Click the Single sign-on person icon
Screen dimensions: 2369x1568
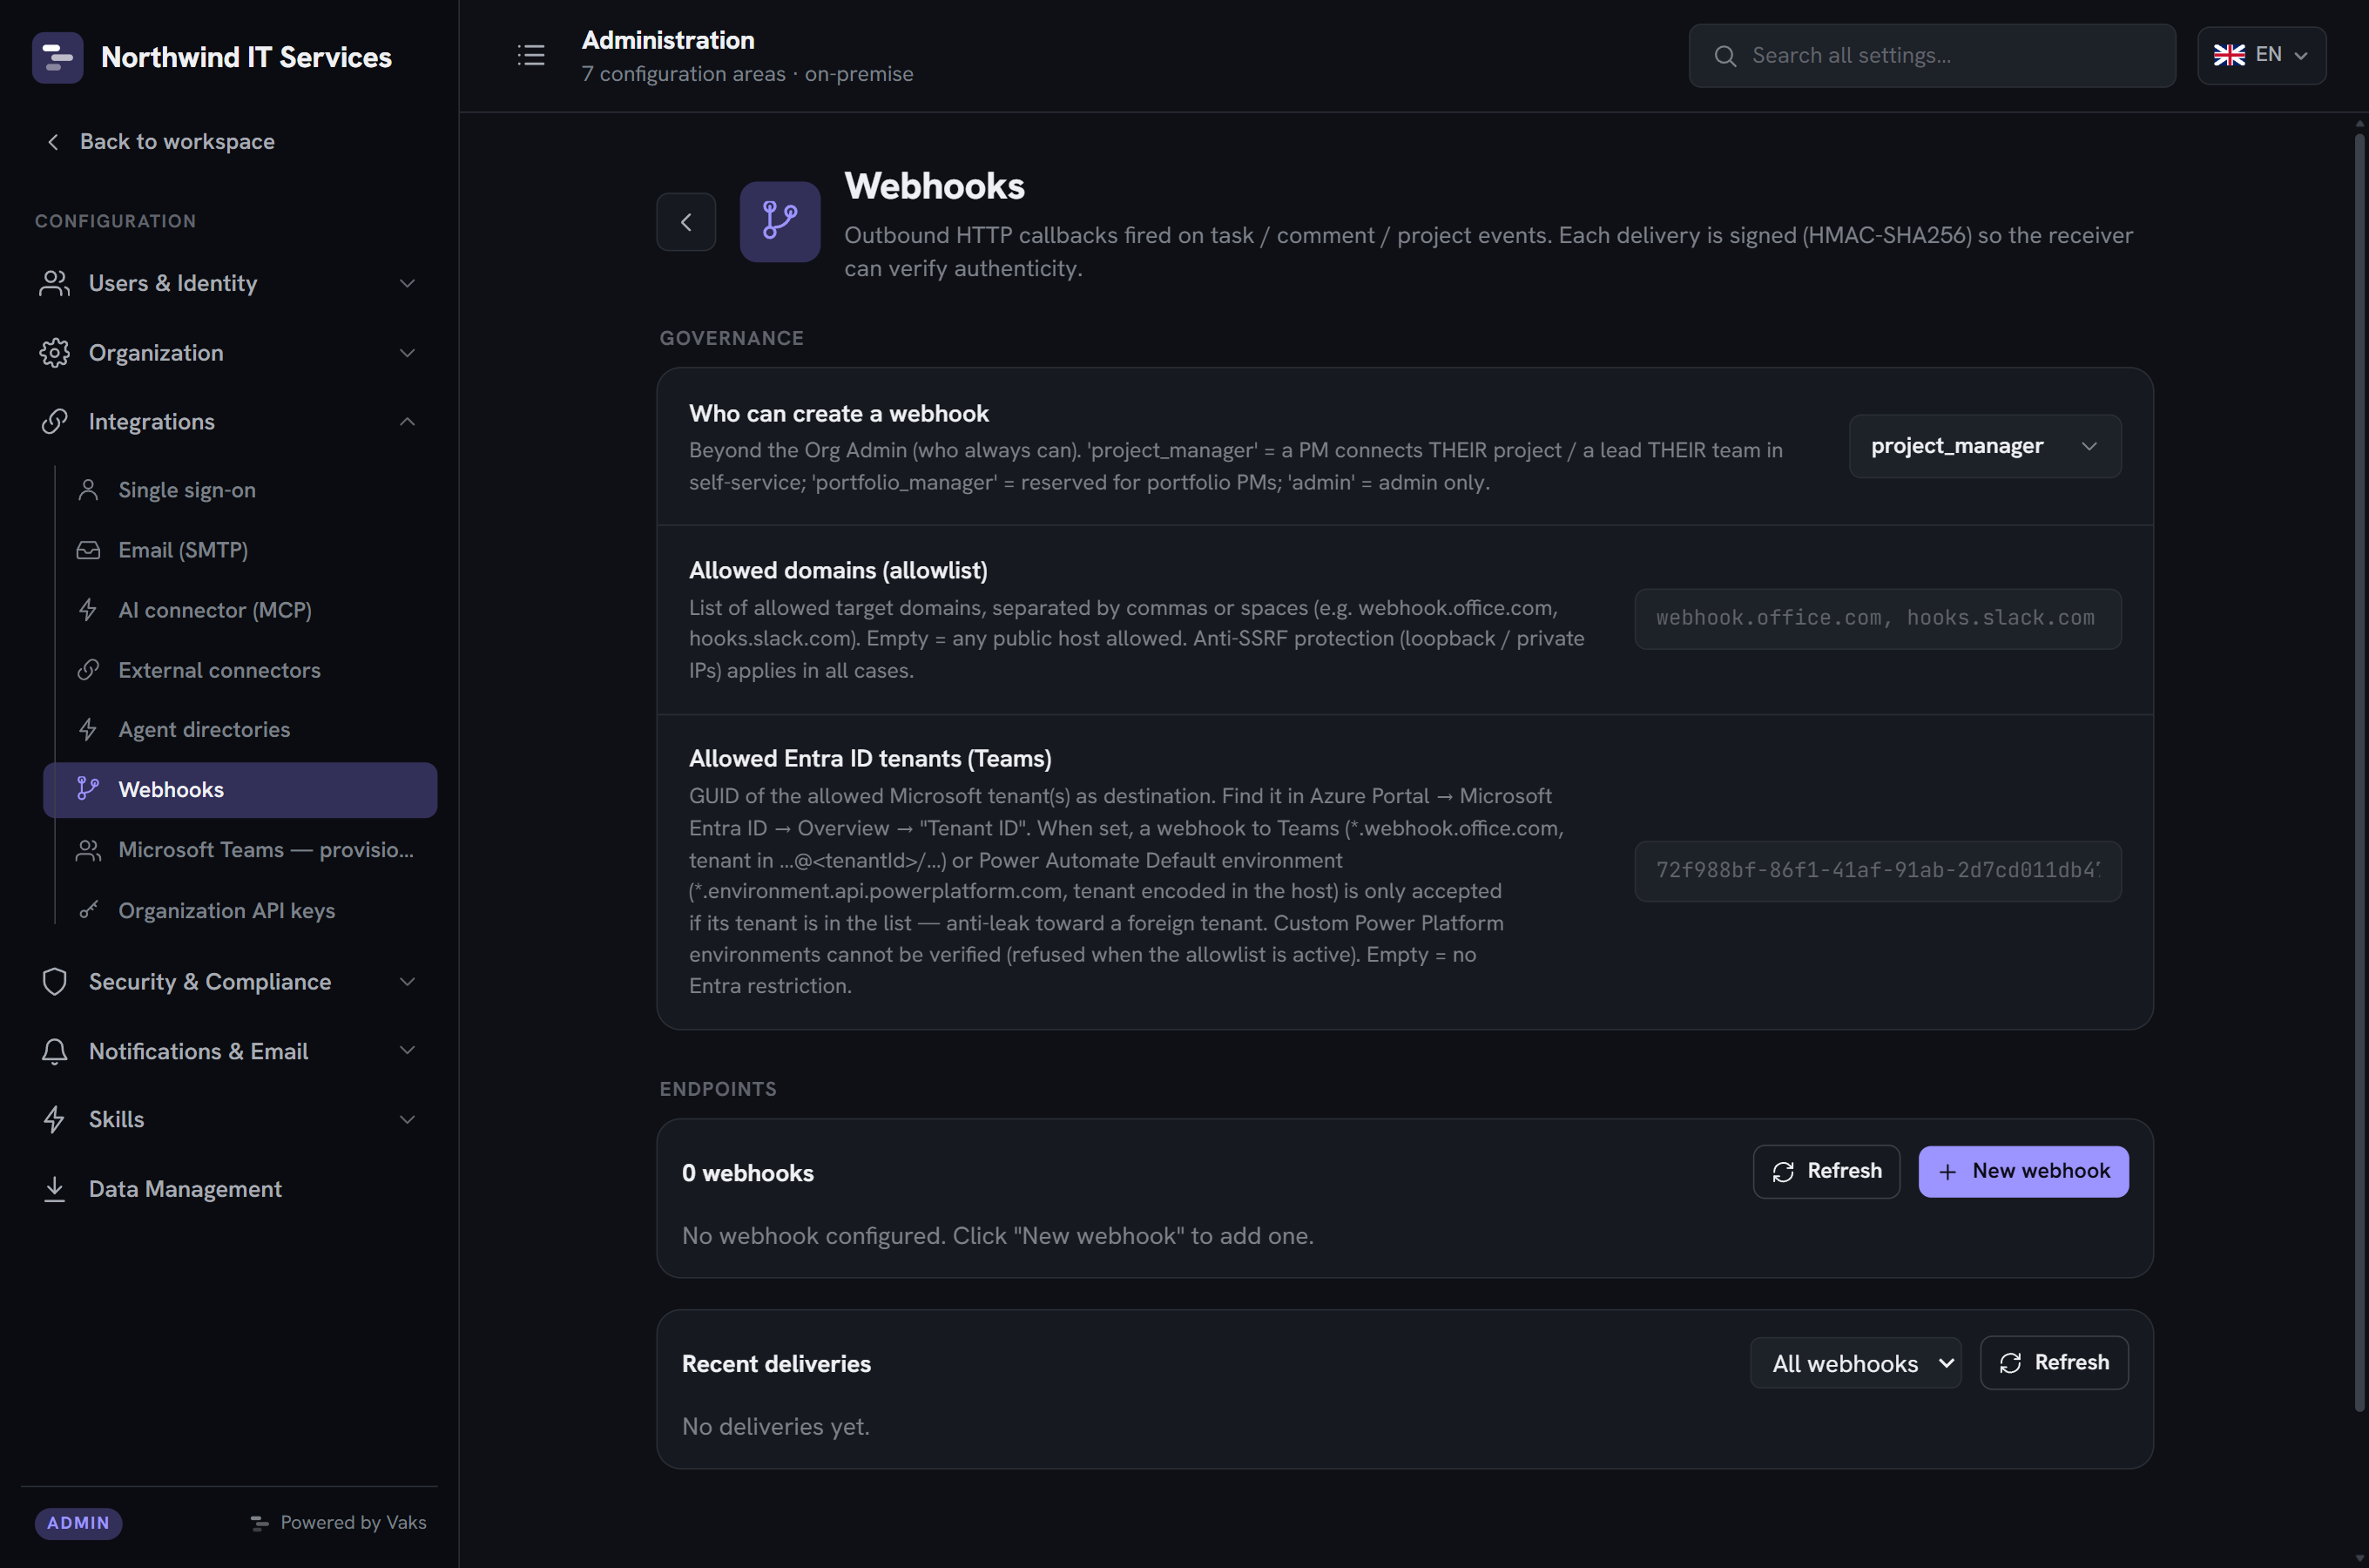tap(88, 490)
